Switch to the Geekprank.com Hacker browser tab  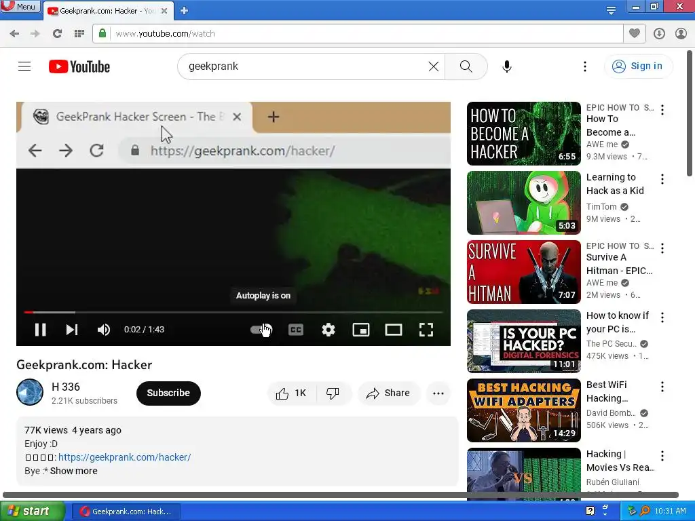pos(108,11)
